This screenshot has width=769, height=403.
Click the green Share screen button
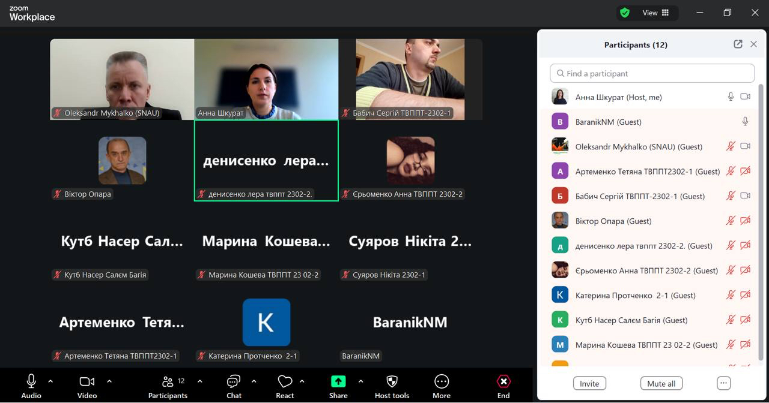coord(338,386)
